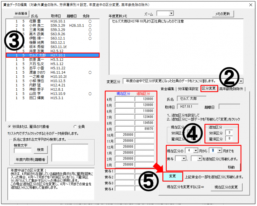This screenshot has height=206, width=257.
Task: Close the 賃金データの編集 dialog
Action: coord(251,5)
